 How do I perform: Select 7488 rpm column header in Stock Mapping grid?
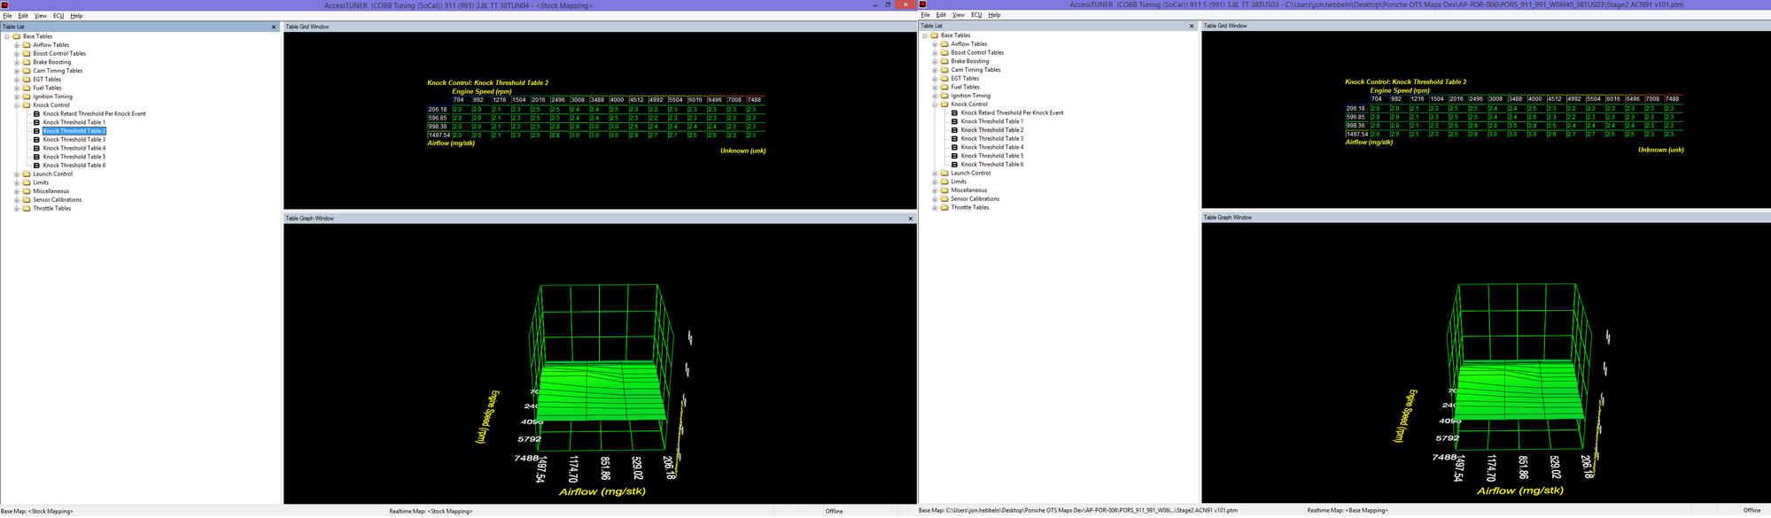click(754, 100)
